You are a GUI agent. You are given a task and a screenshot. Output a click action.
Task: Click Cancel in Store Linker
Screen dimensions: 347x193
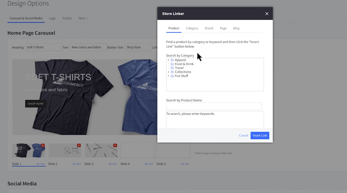(x=243, y=135)
